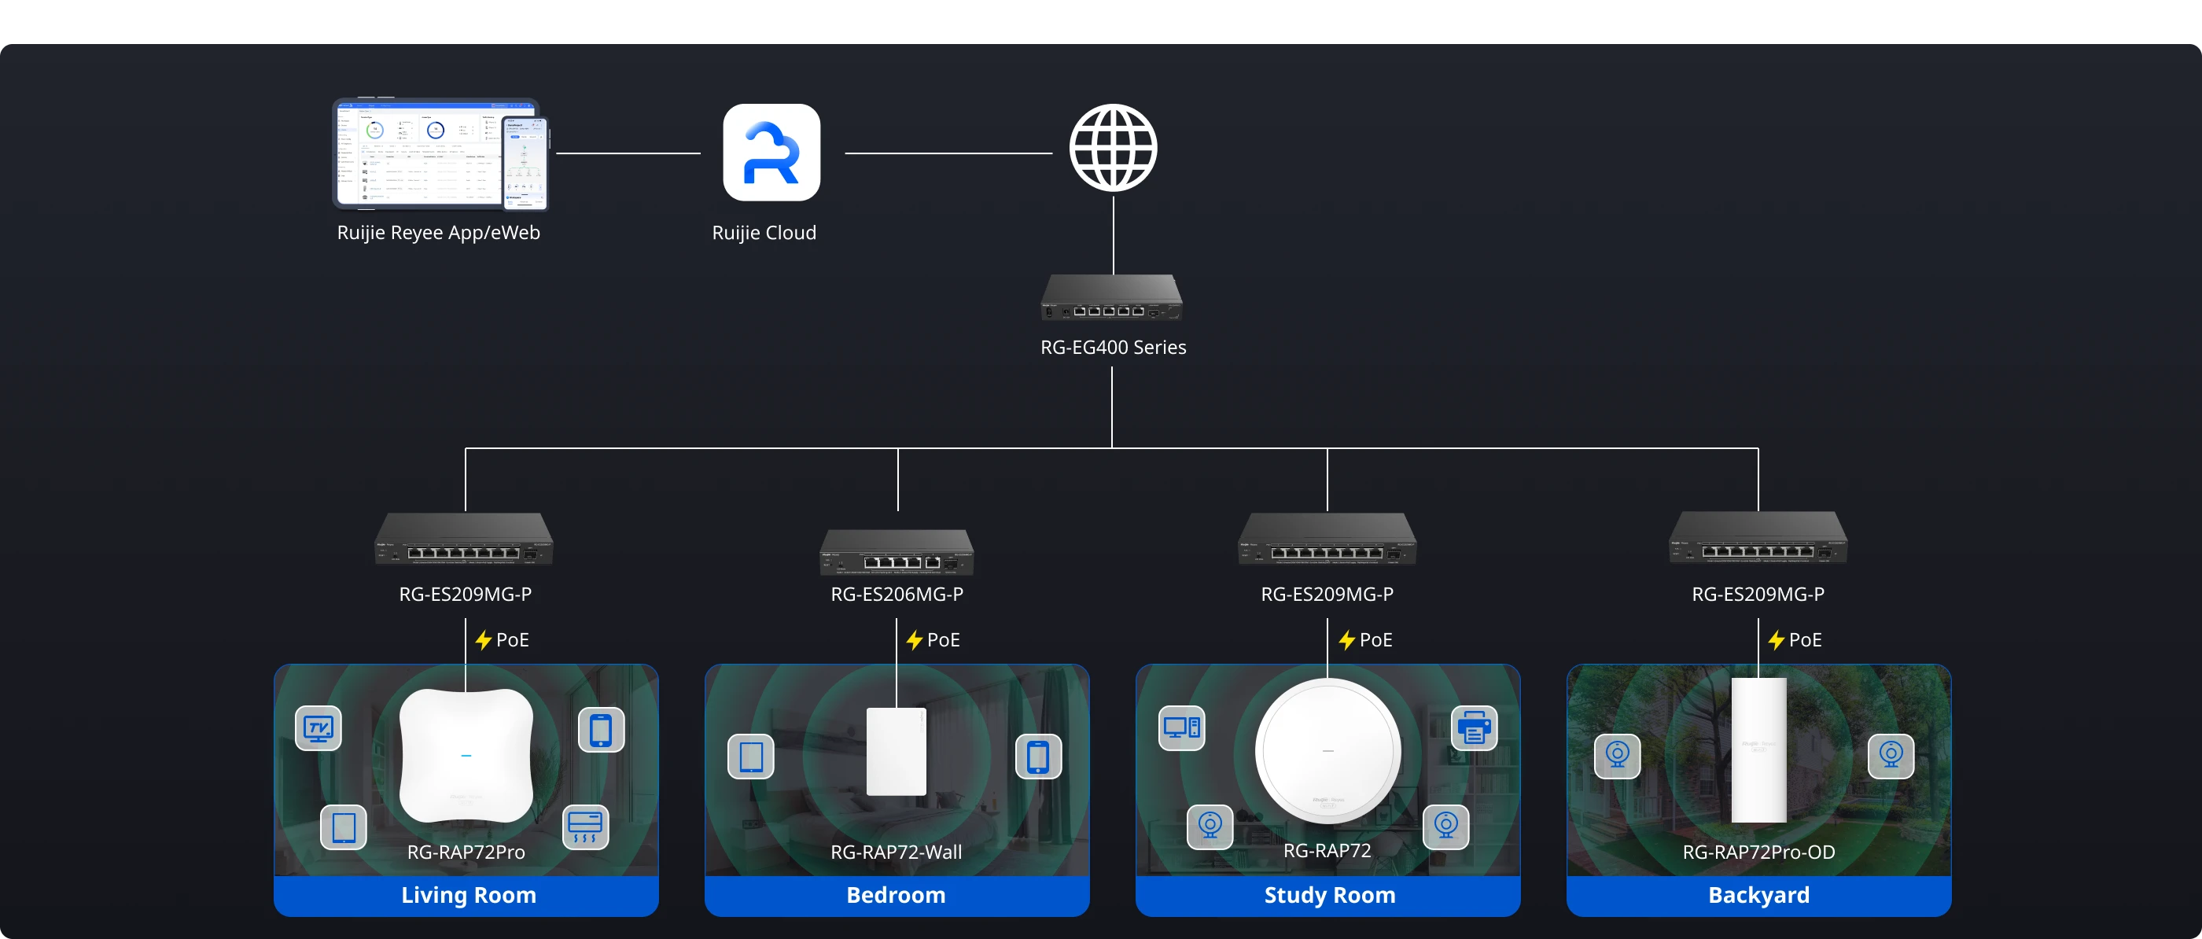
Task: Click the RG-RAP72Pro-OD outdoor access point
Action: [1758, 750]
